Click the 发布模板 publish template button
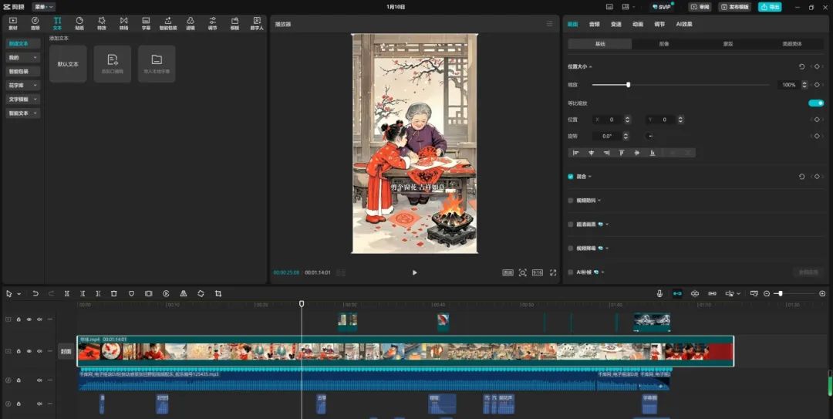The width and height of the screenshot is (833, 419). [735, 7]
